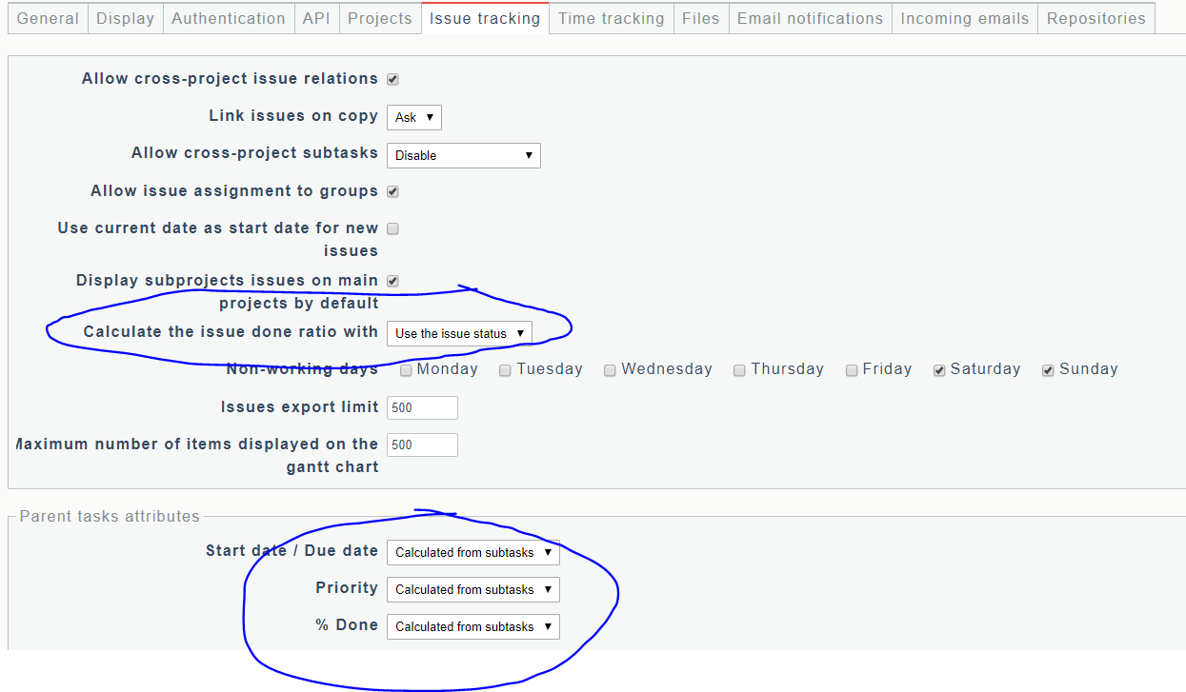
Task: Toggle Allow cross-project issue relations checkbox
Action: pyautogui.click(x=392, y=80)
